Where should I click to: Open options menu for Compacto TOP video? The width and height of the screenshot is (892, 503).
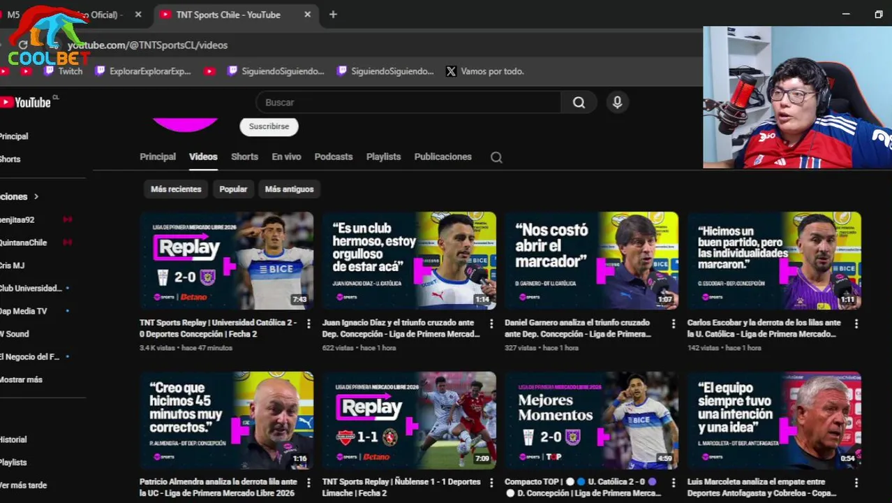[x=674, y=483]
